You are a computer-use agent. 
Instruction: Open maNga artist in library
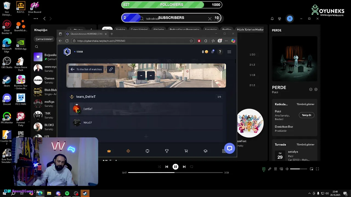point(45,103)
